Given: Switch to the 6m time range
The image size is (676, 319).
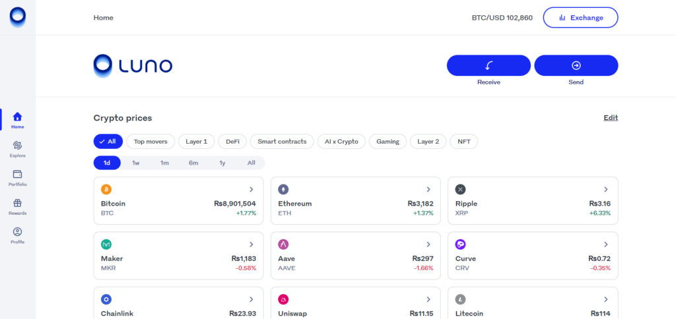Looking at the screenshot, I should (x=193, y=163).
